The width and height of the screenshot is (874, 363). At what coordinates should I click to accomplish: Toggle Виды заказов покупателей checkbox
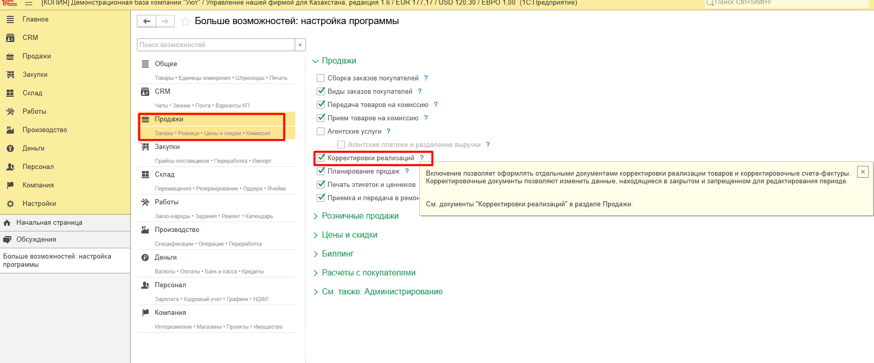[x=321, y=92]
